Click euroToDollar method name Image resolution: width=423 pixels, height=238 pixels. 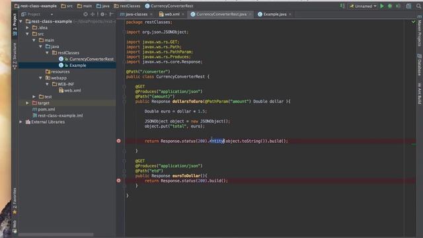pos(186,176)
